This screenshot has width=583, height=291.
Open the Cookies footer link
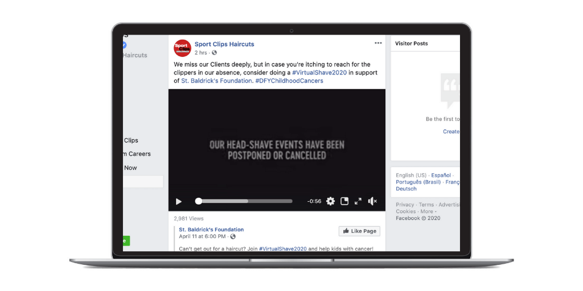click(x=405, y=211)
